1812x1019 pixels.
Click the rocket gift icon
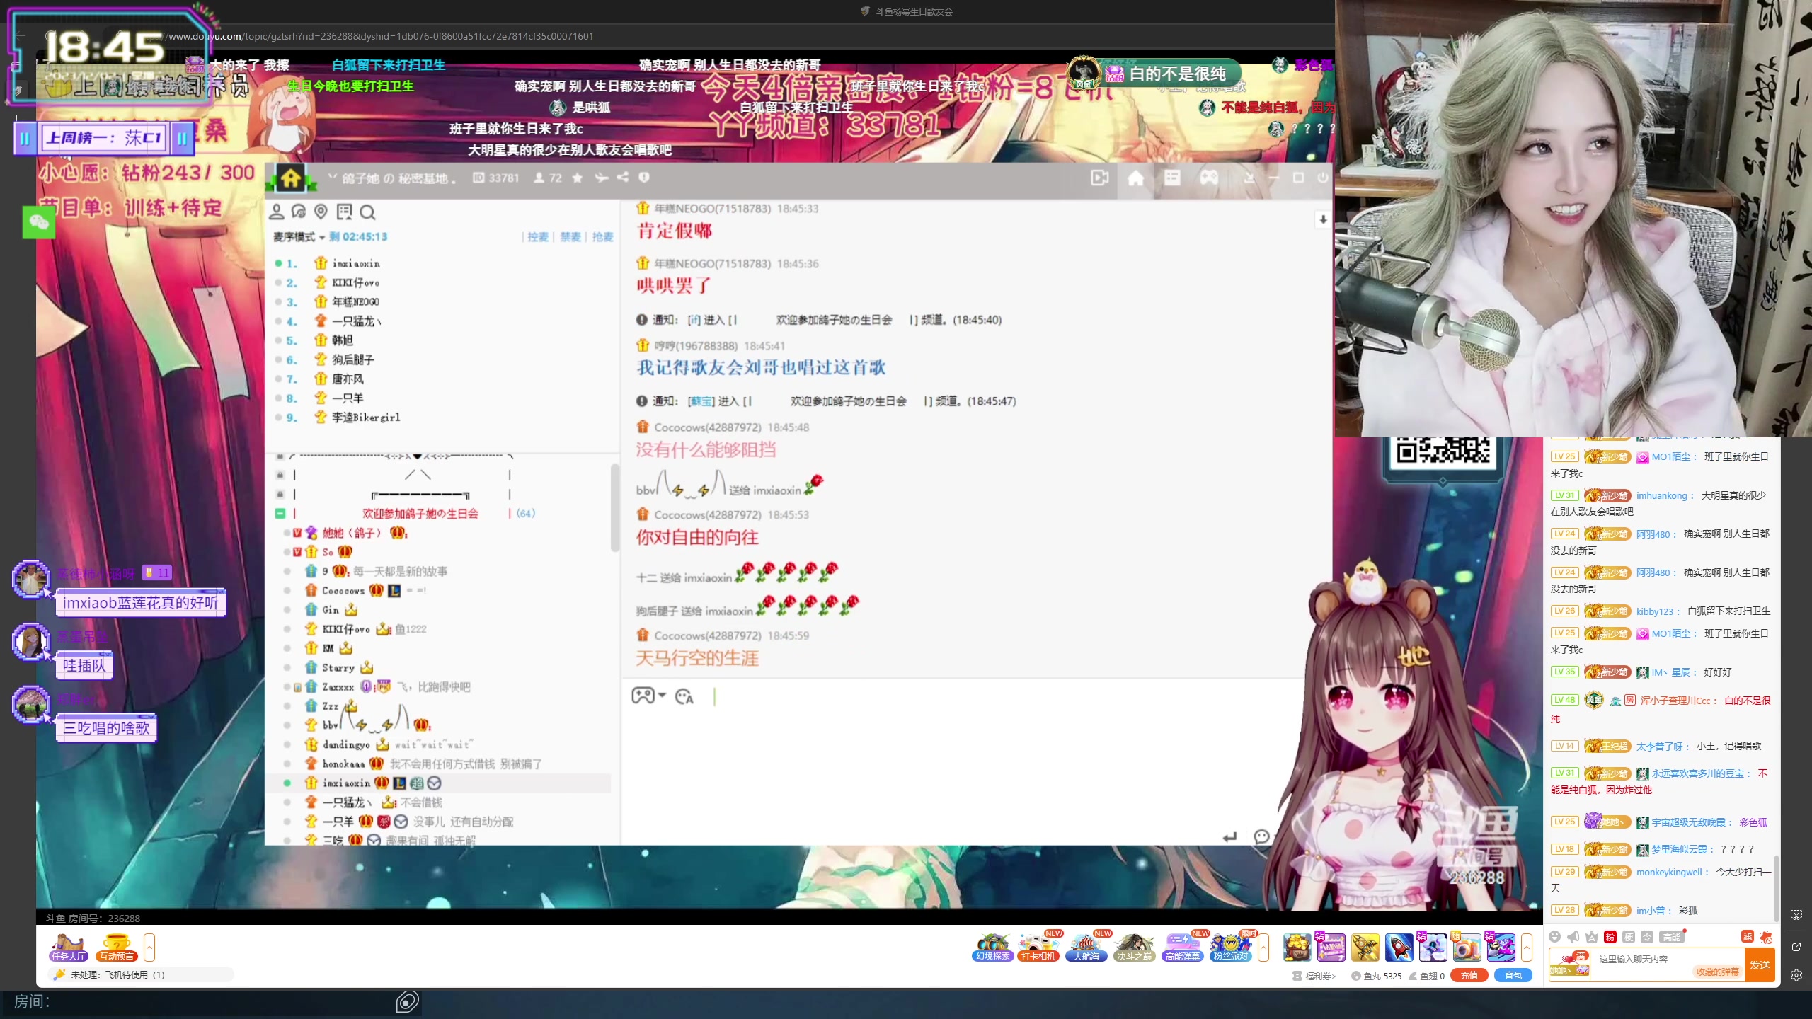point(1398,947)
